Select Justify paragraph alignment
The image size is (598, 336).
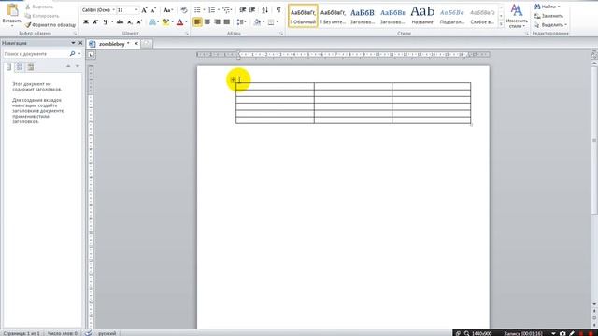(x=226, y=22)
